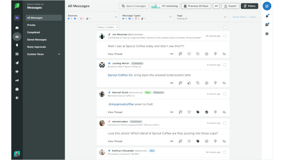This screenshot has height=160, width=284.
Task: Open the 117 remaining messages chart
Action: 165,6
